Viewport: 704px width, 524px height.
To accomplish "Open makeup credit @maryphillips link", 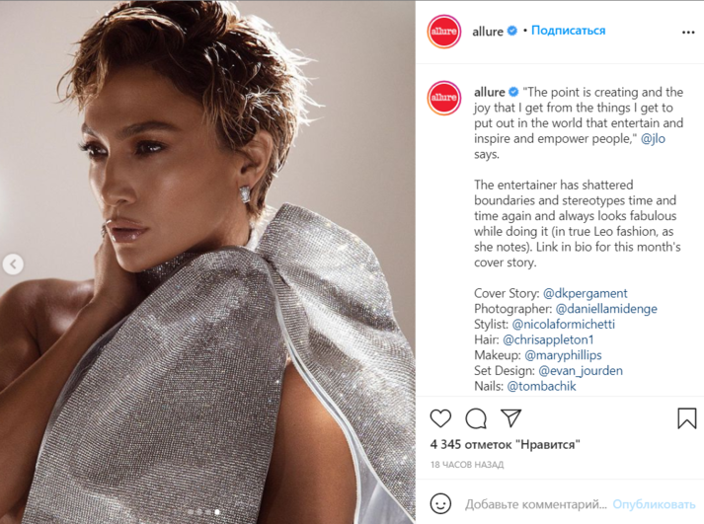I will (563, 355).
